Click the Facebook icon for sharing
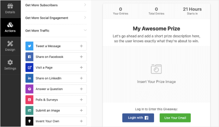Viewport: 219px width, 127px height. tap(29, 57)
